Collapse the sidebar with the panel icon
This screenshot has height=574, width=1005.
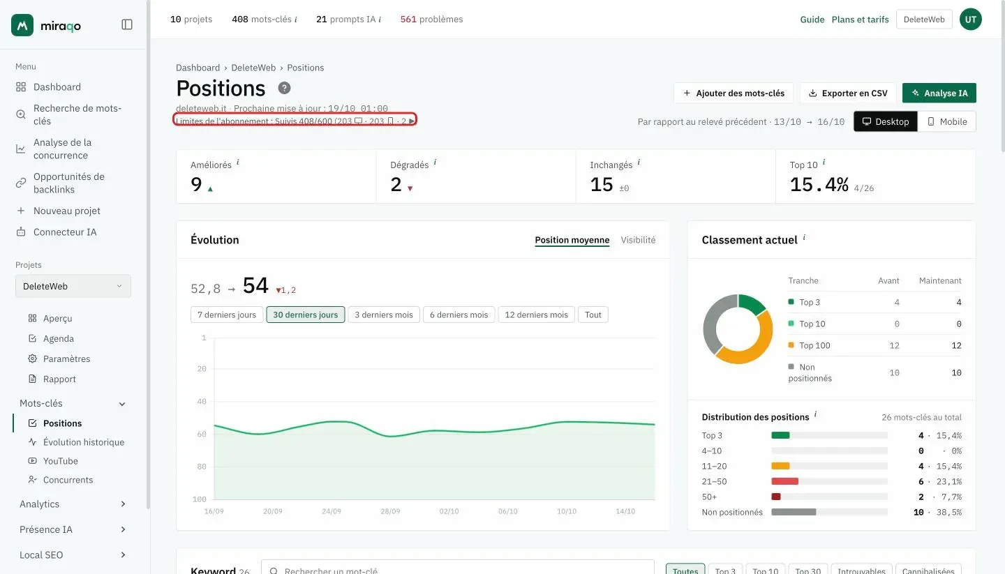coord(127,24)
